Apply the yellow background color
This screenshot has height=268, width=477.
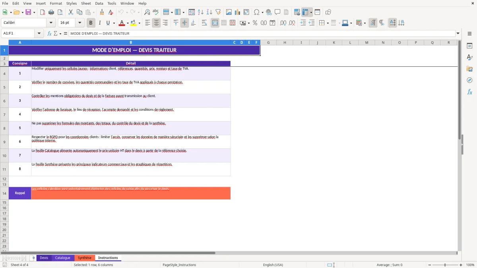coord(134,23)
